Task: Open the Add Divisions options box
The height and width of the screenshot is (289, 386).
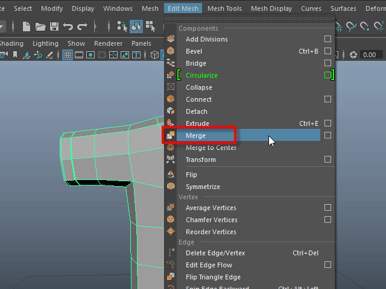Action: [x=327, y=39]
